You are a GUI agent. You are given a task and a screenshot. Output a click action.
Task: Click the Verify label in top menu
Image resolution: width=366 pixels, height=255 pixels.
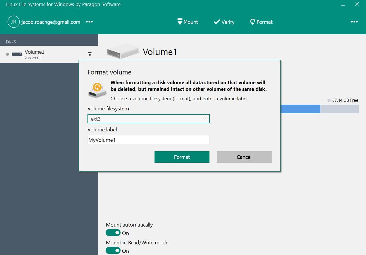(228, 22)
